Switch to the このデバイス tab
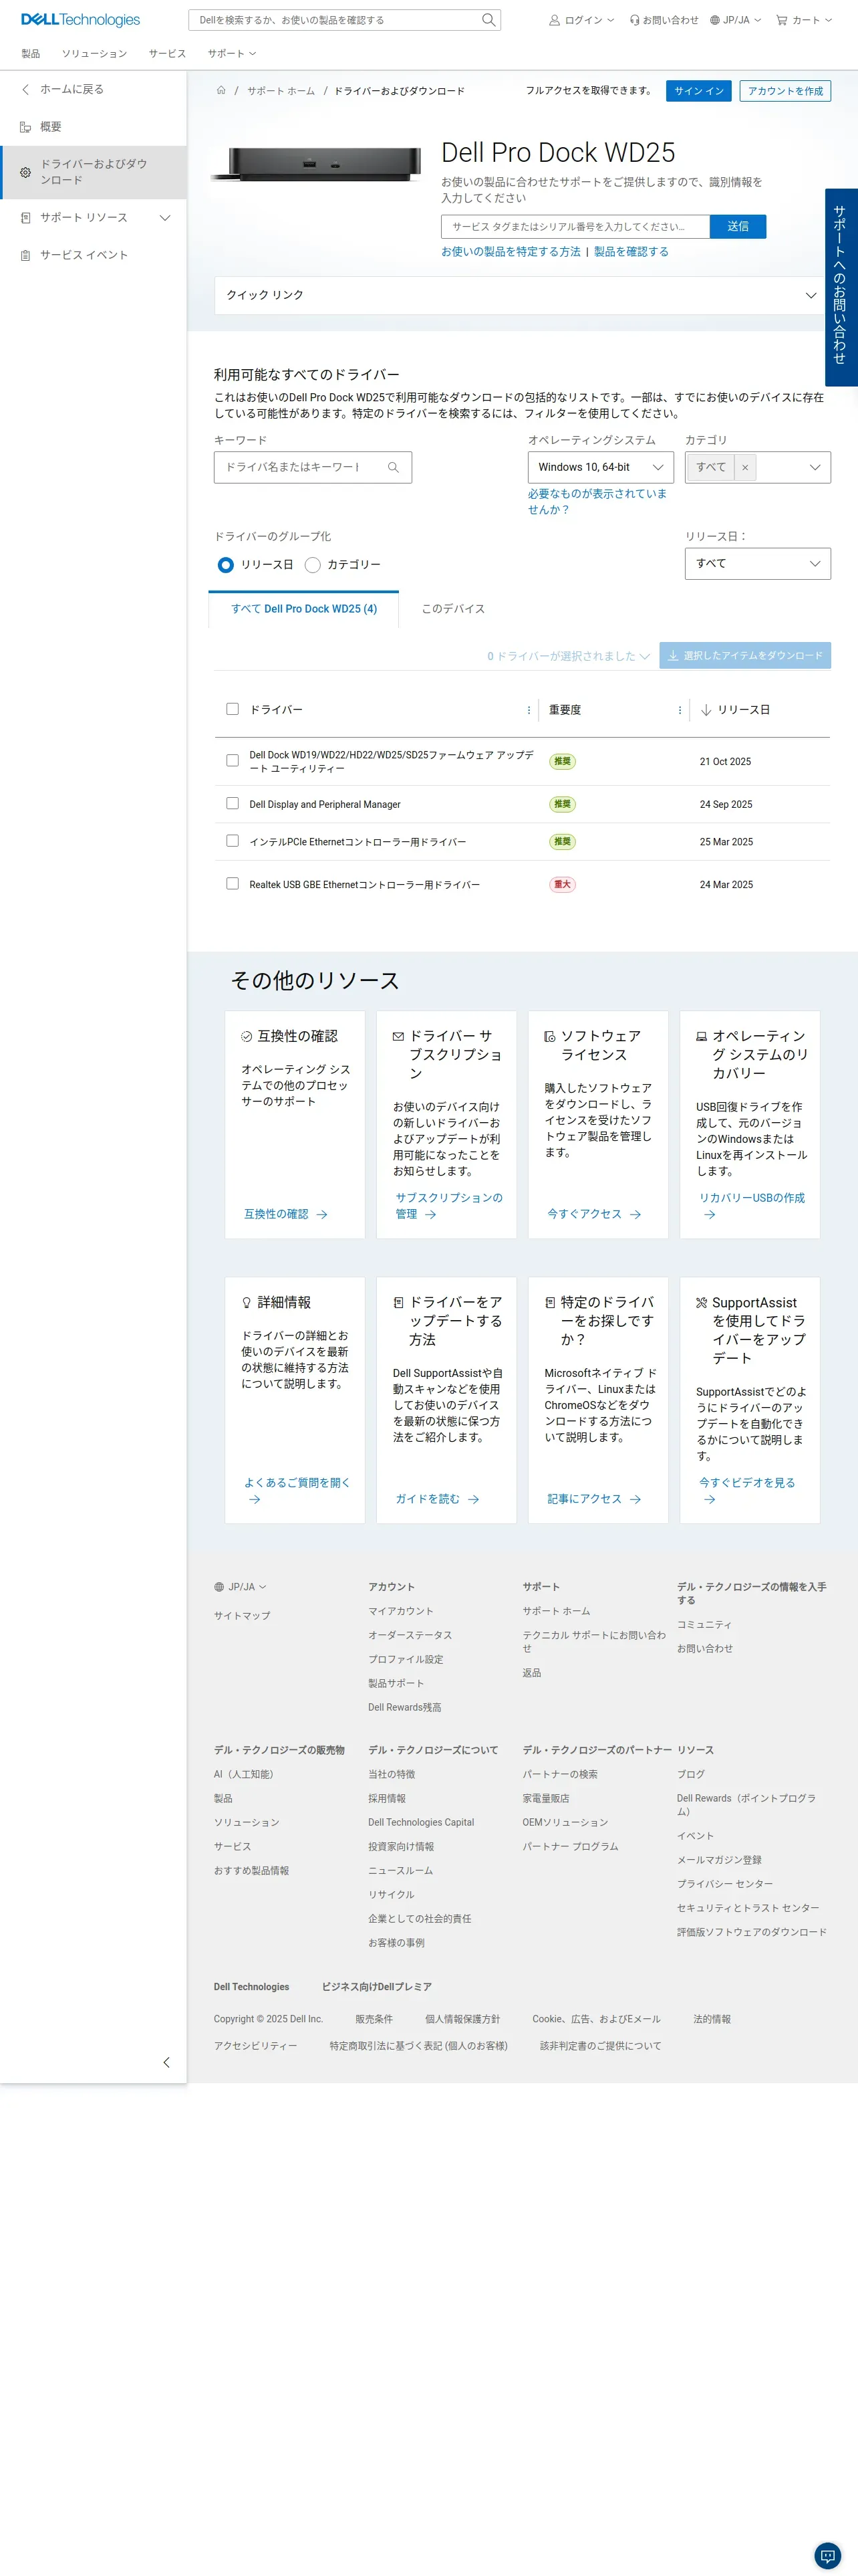This screenshot has height=2576, width=858. pos(452,609)
